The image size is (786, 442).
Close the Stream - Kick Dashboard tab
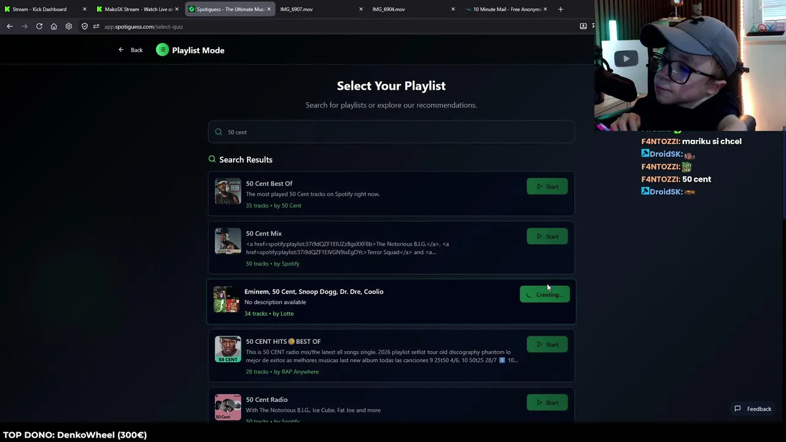pyautogui.click(x=85, y=9)
